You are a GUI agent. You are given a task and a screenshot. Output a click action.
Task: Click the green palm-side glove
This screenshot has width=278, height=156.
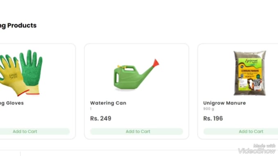tap(31, 68)
